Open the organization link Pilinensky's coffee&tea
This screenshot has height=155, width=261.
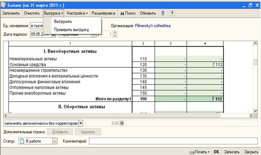pos(153,26)
